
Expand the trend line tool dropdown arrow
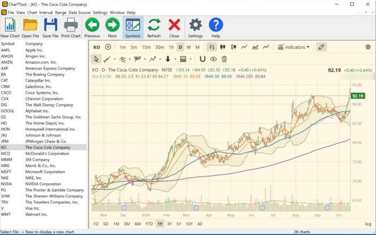click(x=115, y=59)
